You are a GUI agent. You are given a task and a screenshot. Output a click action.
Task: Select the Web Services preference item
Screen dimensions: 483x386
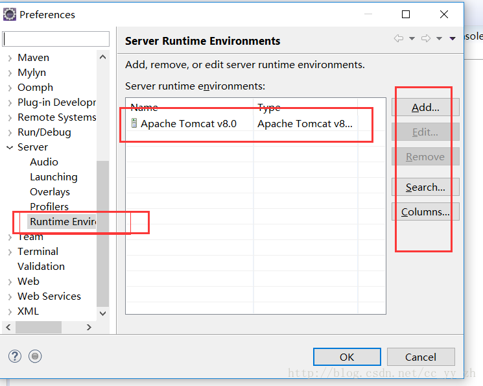49,296
